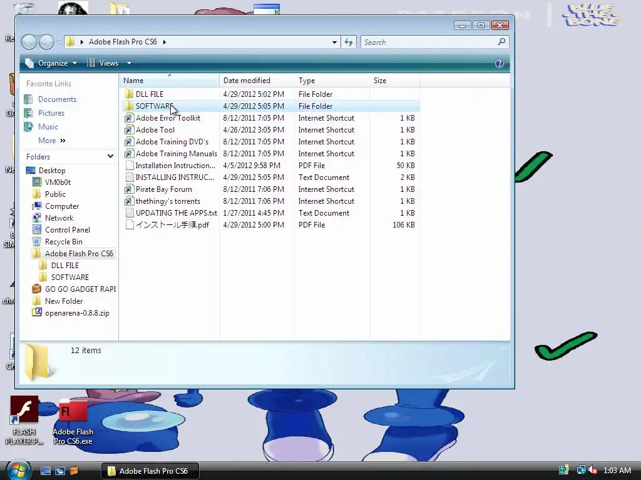Click into the Search field
Screen dimensions: 641x480
tap(429, 42)
